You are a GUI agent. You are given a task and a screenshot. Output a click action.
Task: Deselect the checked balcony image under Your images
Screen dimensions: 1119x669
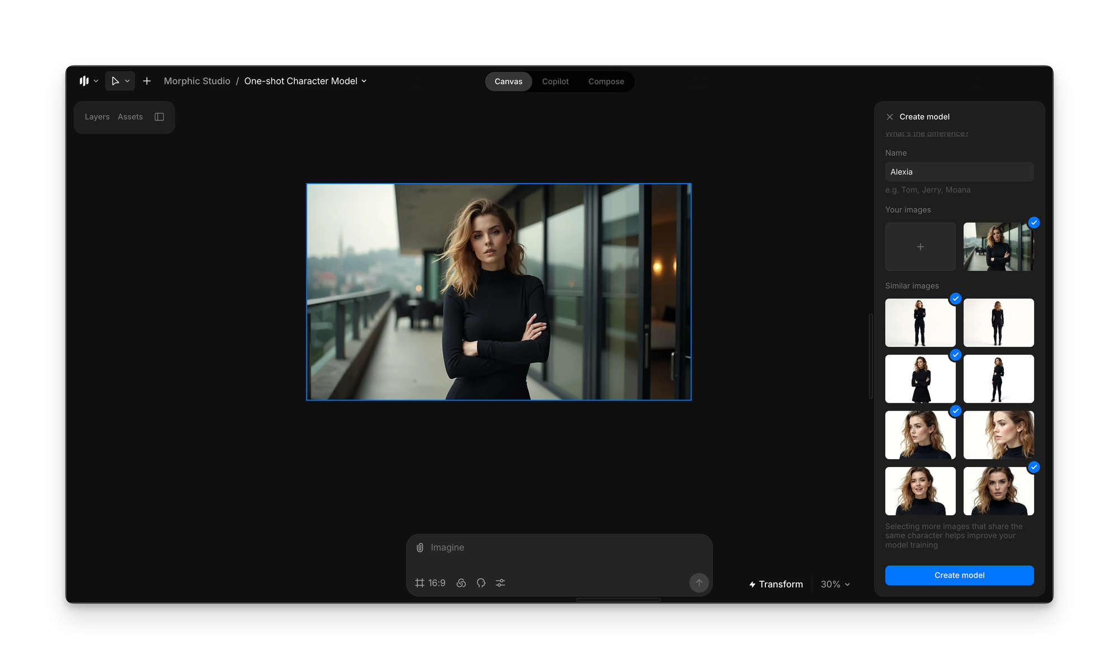[x=998, y=247]
